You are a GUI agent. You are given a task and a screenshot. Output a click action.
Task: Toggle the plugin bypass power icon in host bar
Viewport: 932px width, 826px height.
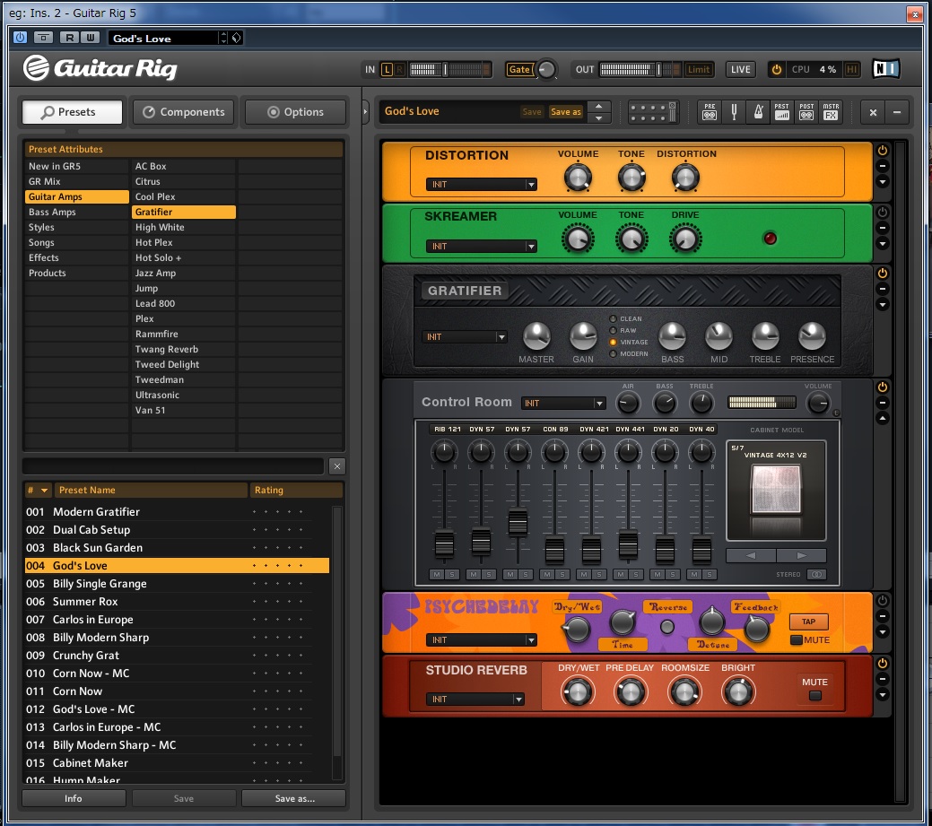tap(20, 38)
